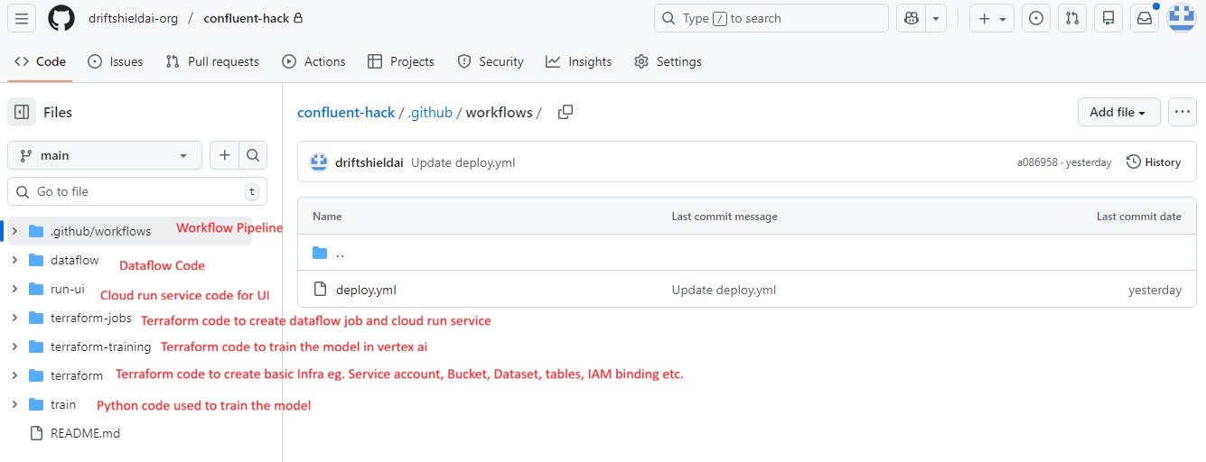1206x462 pixels.
Task: Expand the run-ui folder chevron
Action: click(14, 289)
